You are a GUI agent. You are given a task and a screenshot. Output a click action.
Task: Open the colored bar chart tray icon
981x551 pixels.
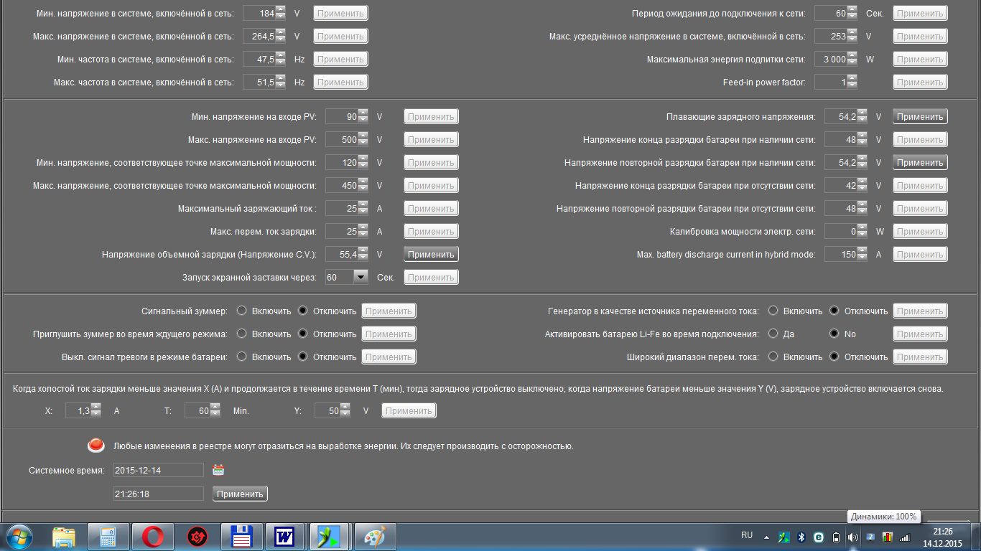tap(887, 537)
